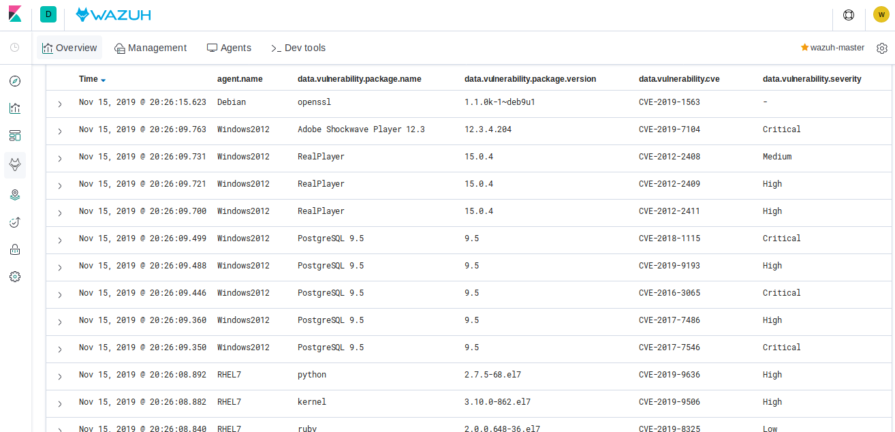Image resolution: width=895 pixels, height=432 pixels.
Task: Expand the CVE-2018-1115 PostgreSQL row
Action: 60,240
